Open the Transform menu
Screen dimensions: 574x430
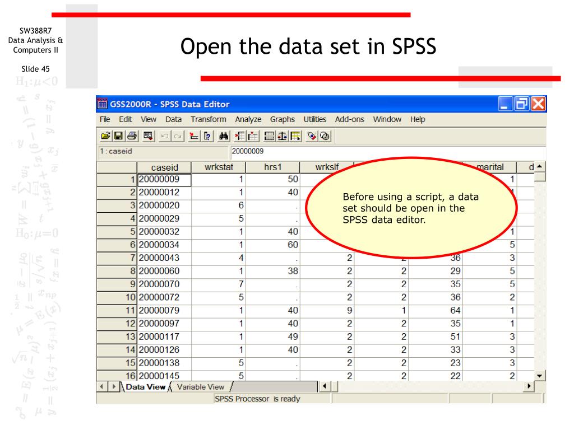(209, 119)
